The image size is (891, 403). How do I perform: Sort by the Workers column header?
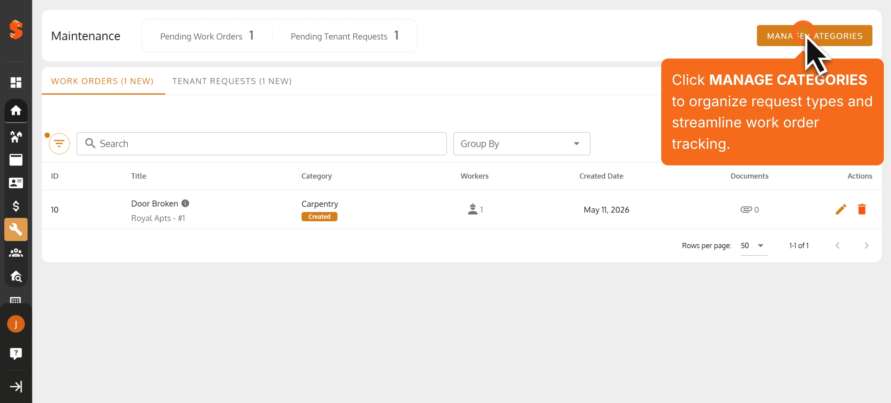(x=474, y=176)
